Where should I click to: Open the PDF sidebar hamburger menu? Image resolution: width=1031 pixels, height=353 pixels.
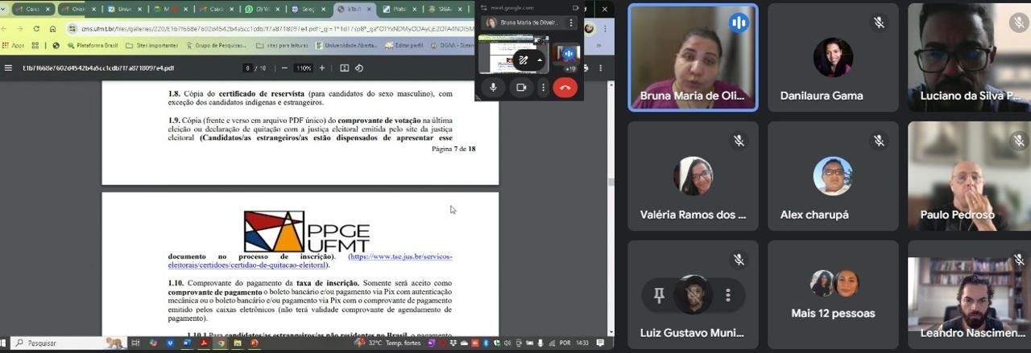8,68
